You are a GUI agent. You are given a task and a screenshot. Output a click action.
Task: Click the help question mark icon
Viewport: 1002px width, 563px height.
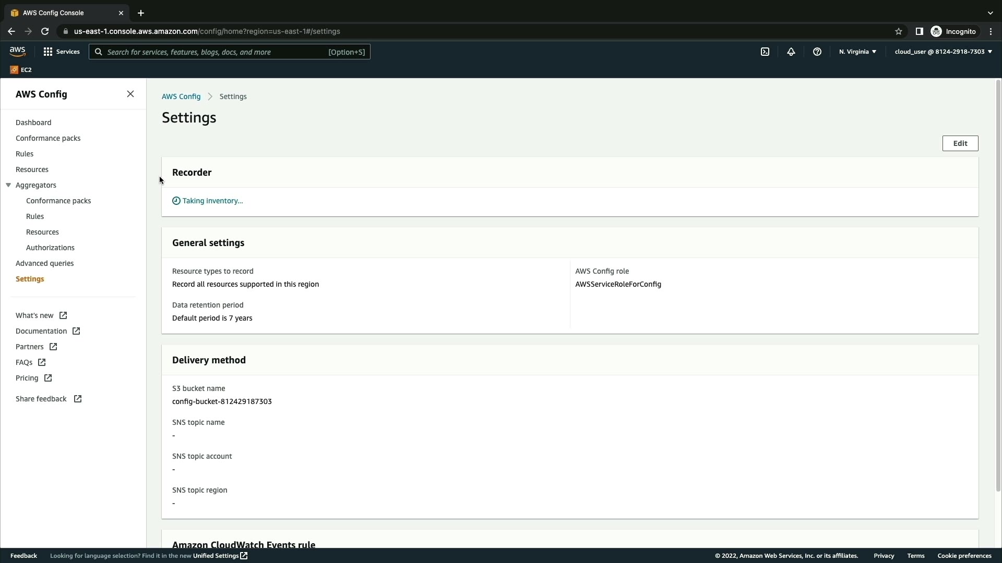[817, 52]
